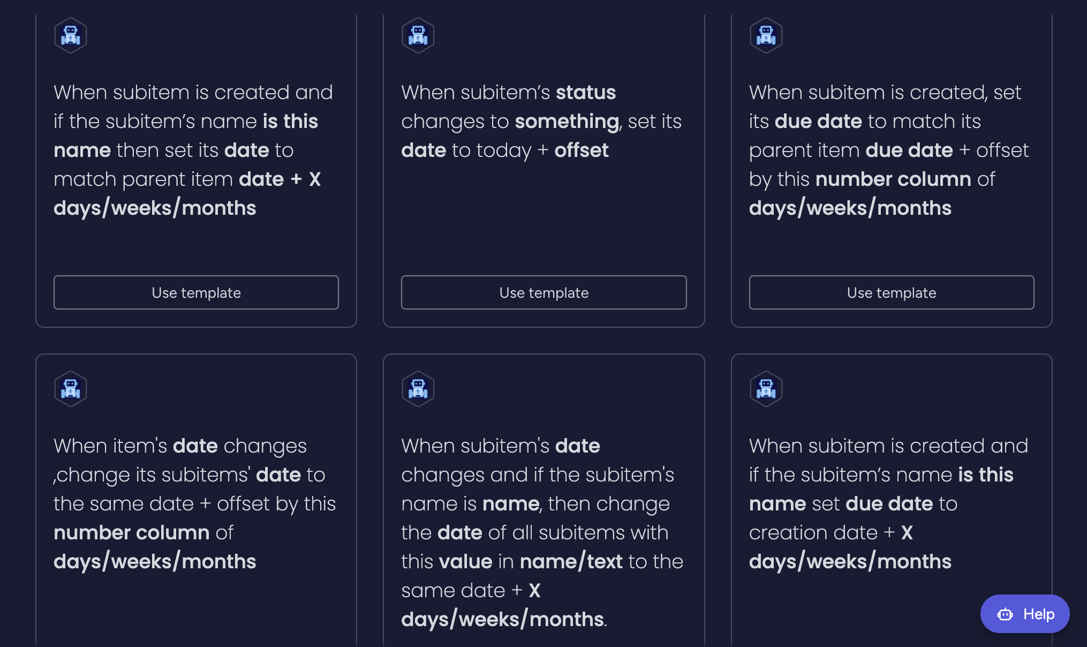
Task: Use template for parent item date + X automation
Action: 196,292
